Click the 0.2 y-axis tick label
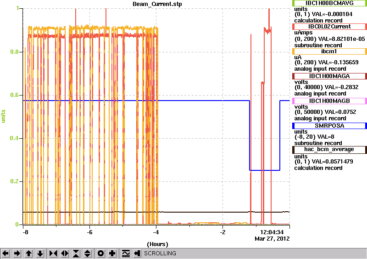The width and height of the screenshot is (367, 259). [x=15, y=181]
